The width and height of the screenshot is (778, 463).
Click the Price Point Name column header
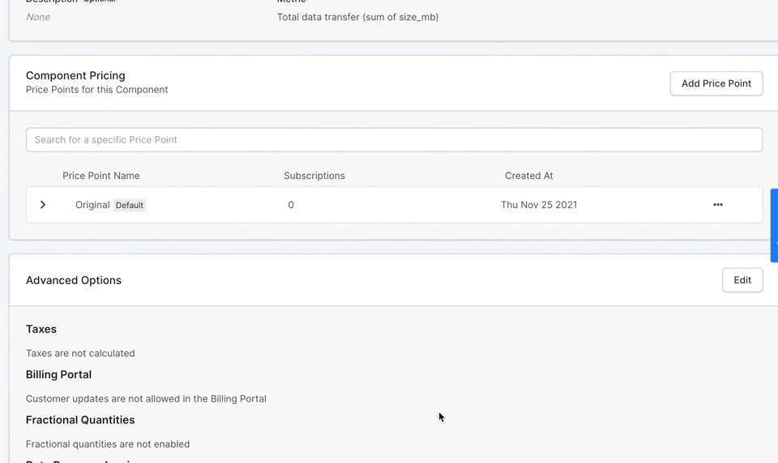(x=100, y=176)
